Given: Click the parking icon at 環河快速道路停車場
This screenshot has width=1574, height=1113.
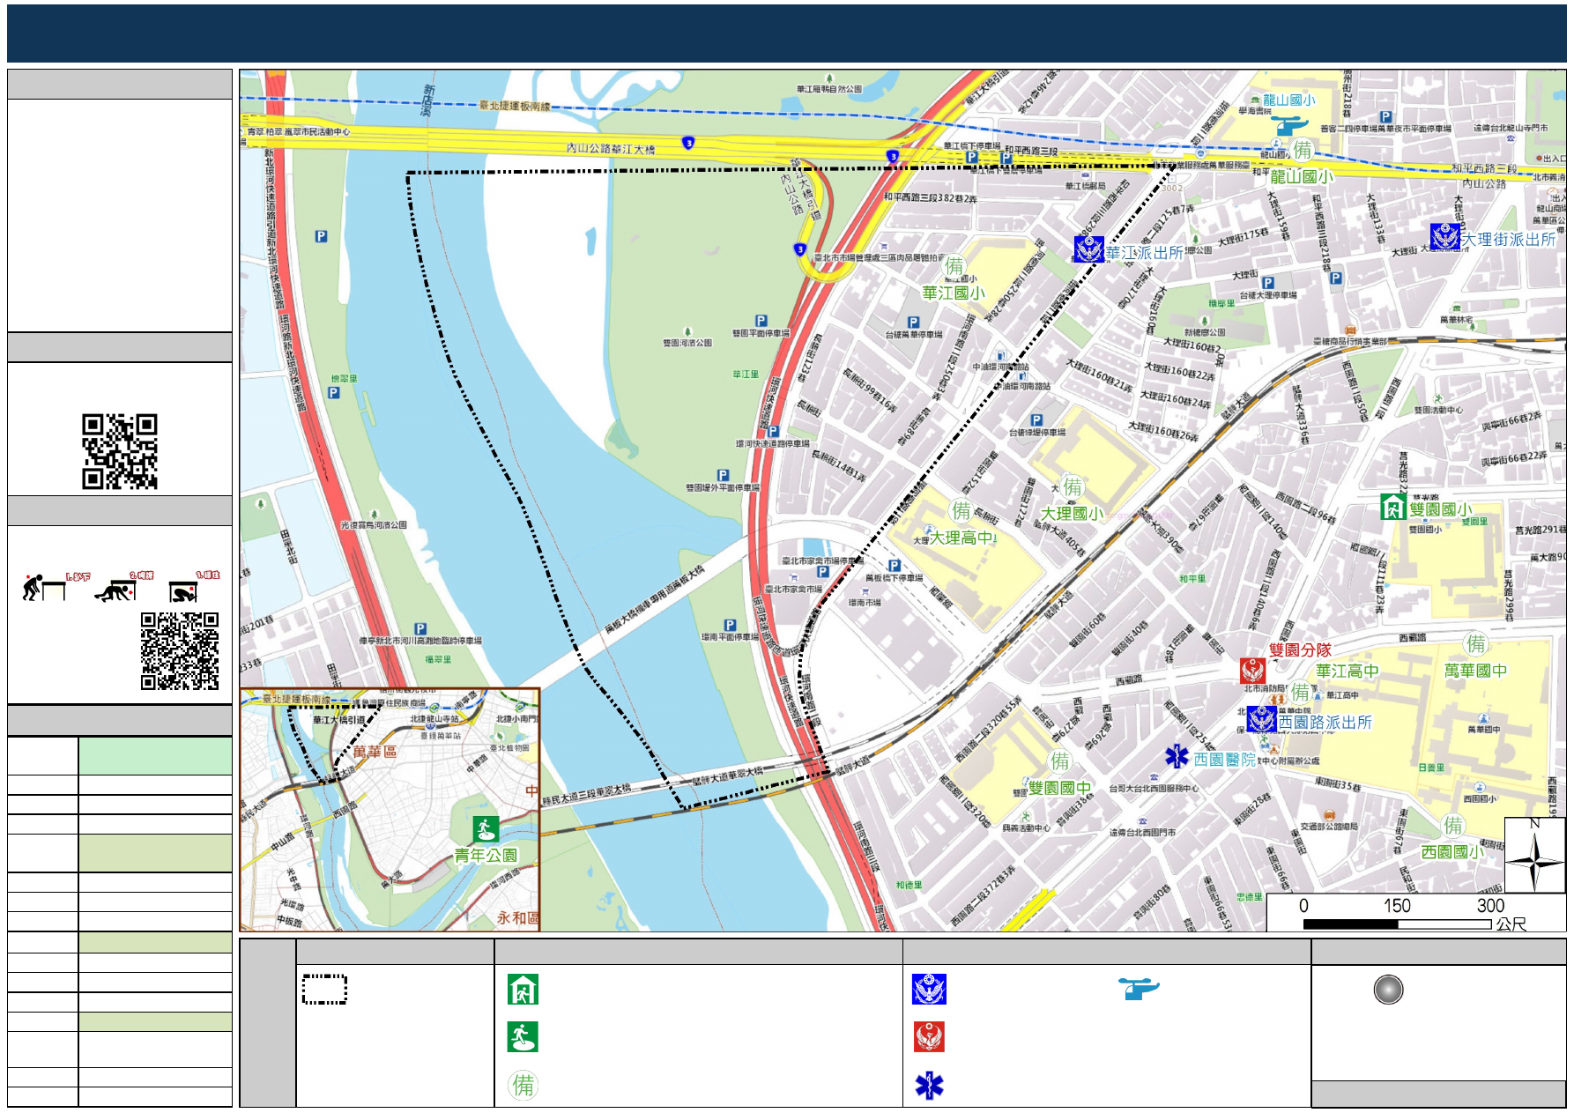Looking at the screenshot, I should pyautogui.click(x=773, y=432).
